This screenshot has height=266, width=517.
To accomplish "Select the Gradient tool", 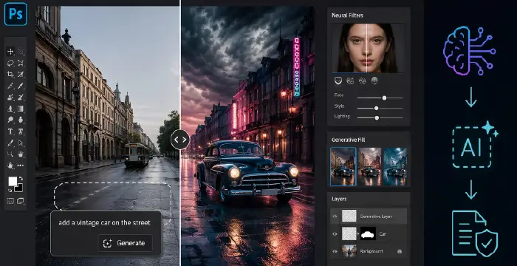I will pyautogui.click(x=21, y=109).
